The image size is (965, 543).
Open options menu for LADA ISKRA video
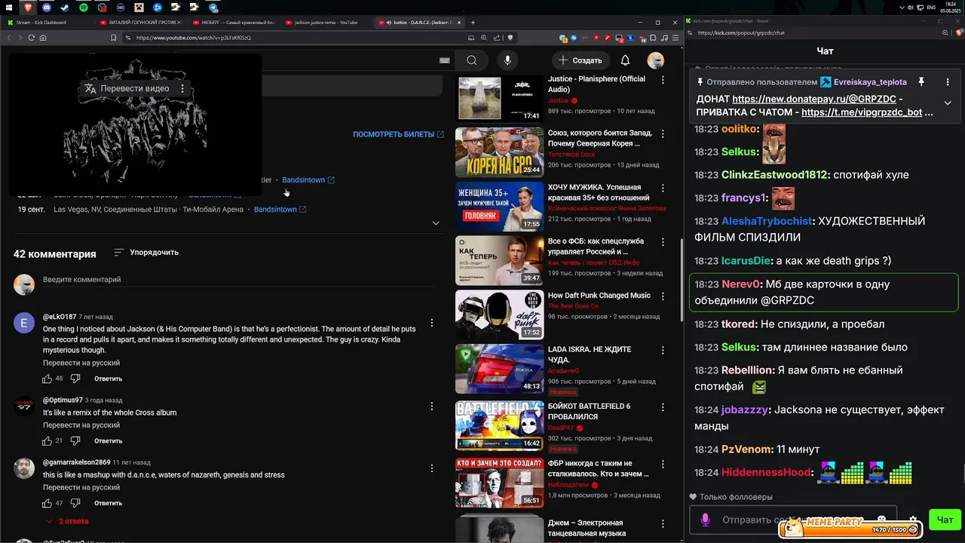(x=663, y=351)
